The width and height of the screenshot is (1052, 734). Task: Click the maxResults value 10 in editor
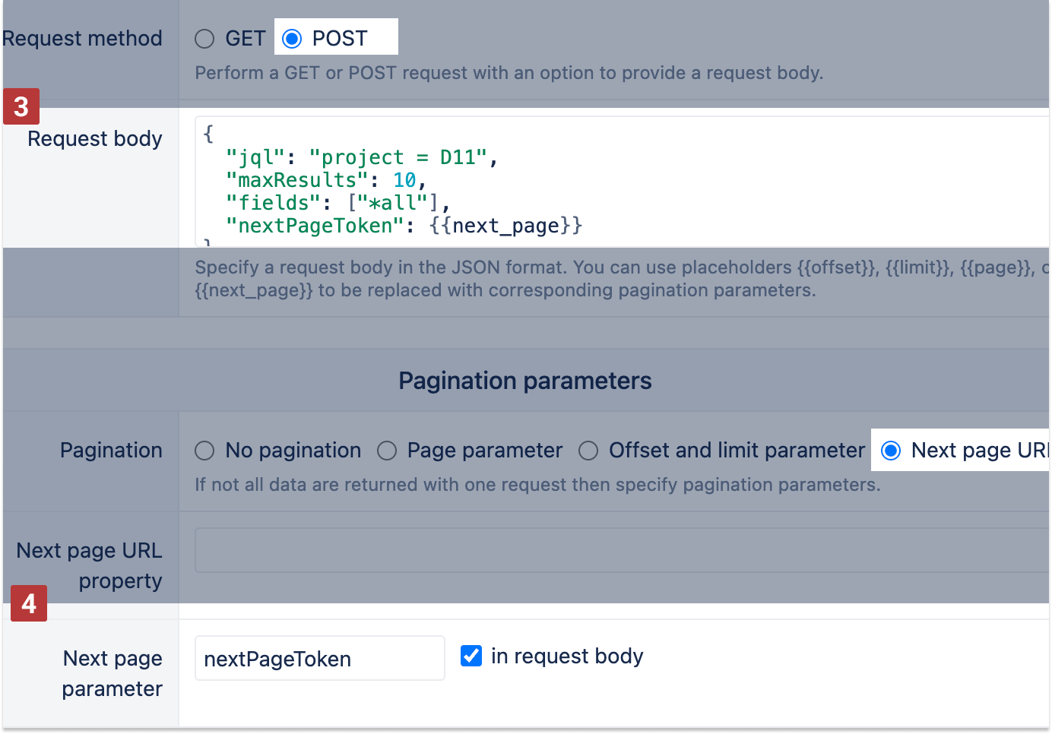[x=404, y=180]
